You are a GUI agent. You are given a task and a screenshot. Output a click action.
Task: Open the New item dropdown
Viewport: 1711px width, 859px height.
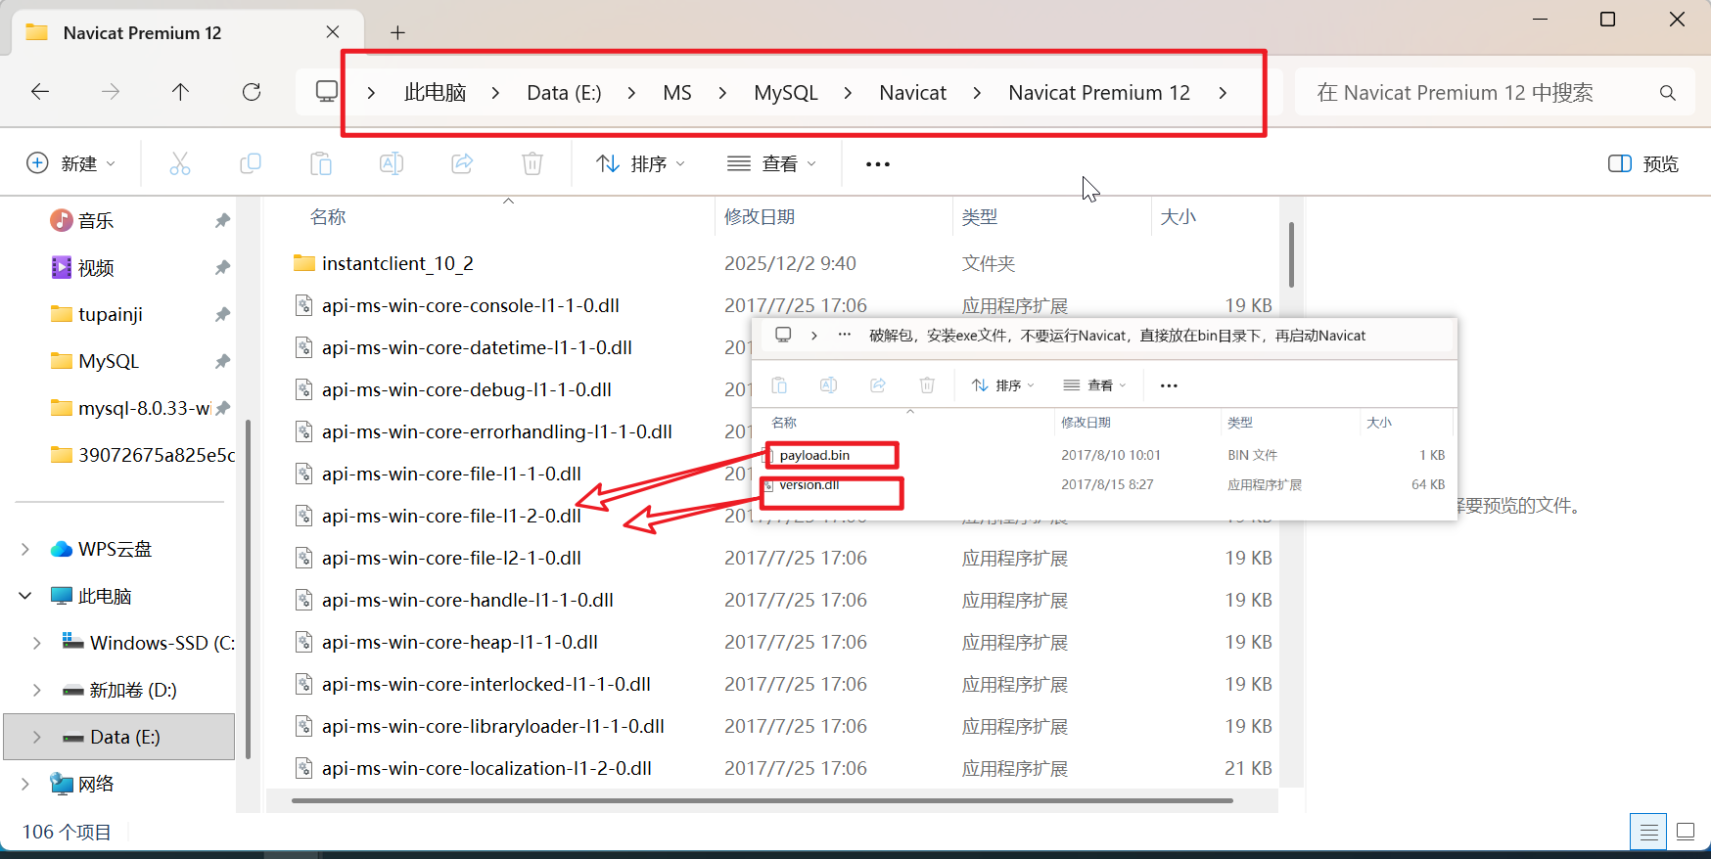point(70,163)
